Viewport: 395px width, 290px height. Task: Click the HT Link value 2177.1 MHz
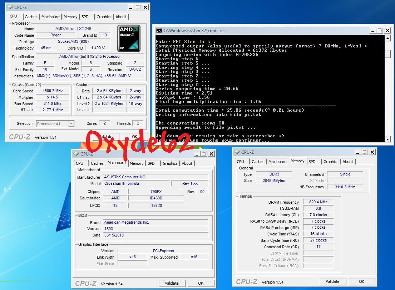point(53,110)
